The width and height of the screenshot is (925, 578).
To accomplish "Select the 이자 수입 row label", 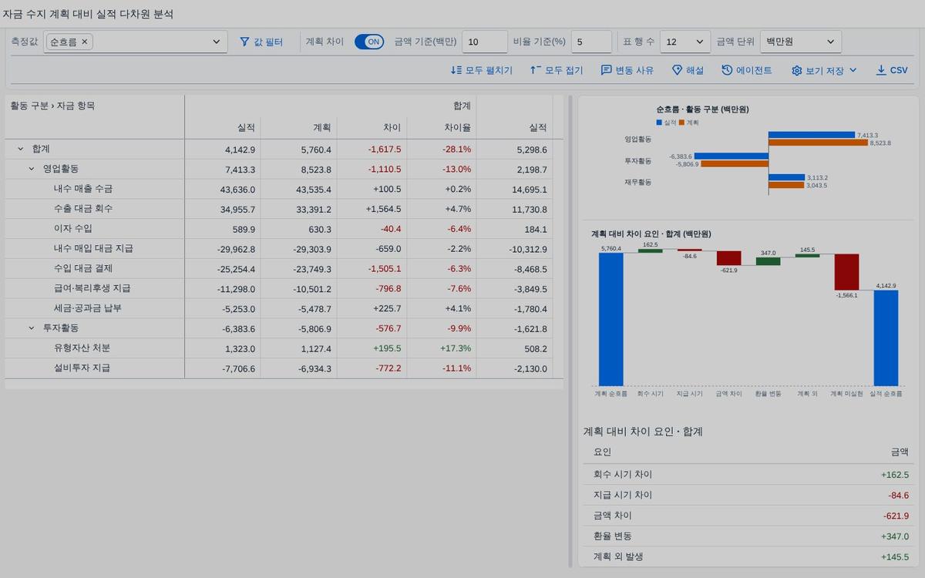I will pos(73,229).
